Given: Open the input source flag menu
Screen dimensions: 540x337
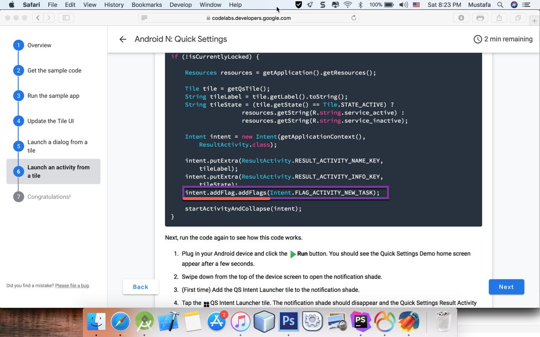Looking at the screenshot, I should tap(416, 5).
